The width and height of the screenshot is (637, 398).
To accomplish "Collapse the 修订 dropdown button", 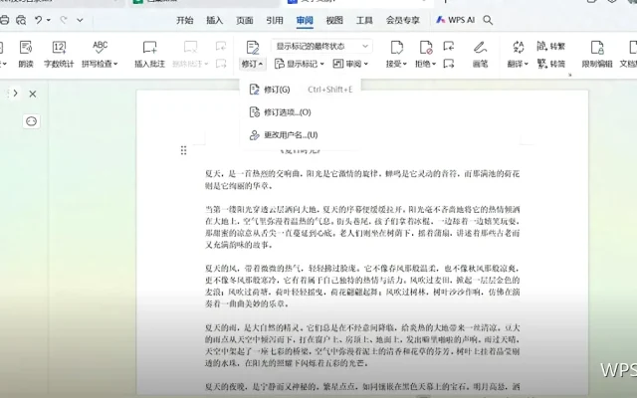I will pyautogui.click(x=252, y=64).
